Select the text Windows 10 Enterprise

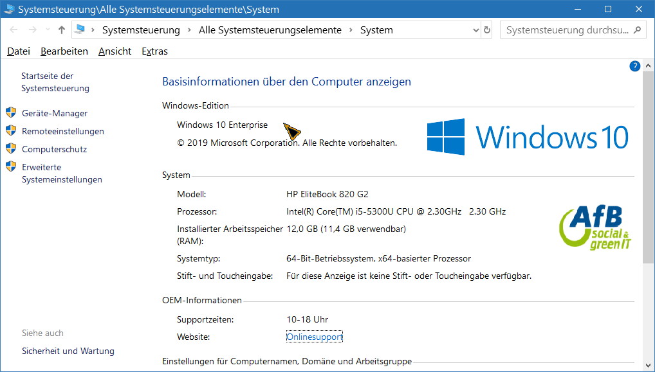pos(222,125)
